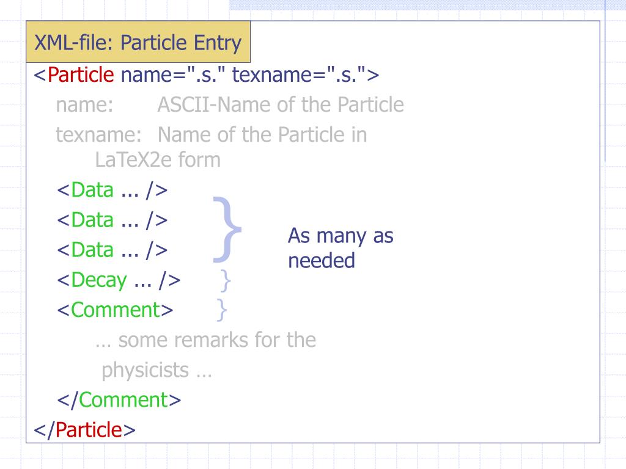Click the 'XML-file: Particle Entry' title box
Viewport: 626px width, 469px height.
pyautogui.click(x=138, y=42)
